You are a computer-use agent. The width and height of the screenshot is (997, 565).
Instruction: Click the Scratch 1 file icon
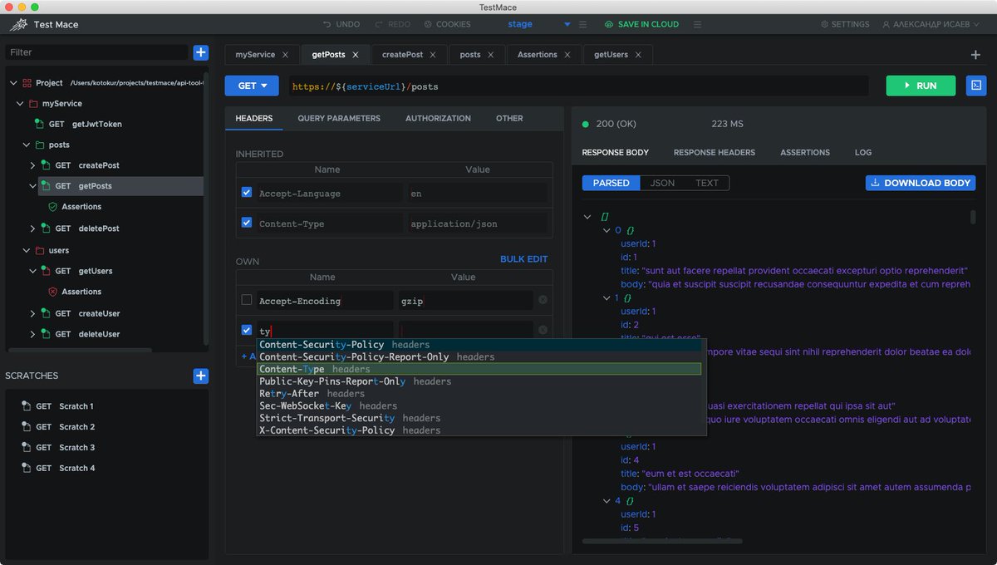(26, 406)
